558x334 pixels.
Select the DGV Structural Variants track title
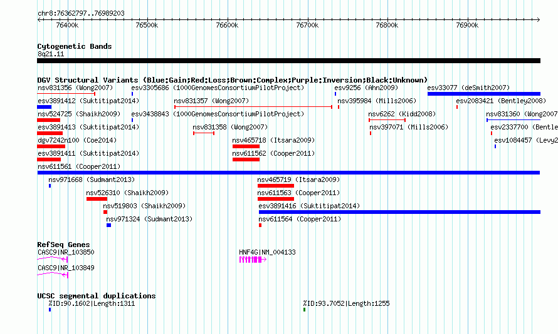(x=232, y=80)
